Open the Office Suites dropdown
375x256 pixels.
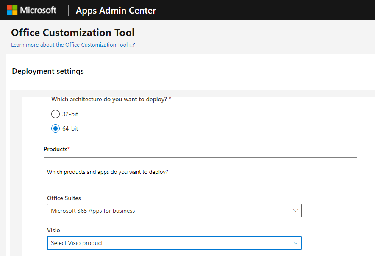coord(174,211)
